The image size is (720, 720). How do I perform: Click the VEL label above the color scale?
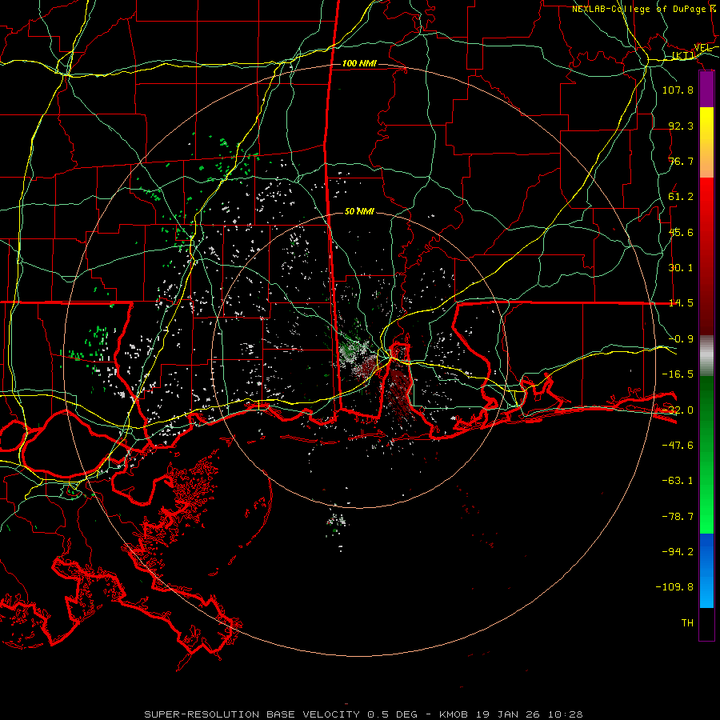pyautogui.click(x=702, y=47)
